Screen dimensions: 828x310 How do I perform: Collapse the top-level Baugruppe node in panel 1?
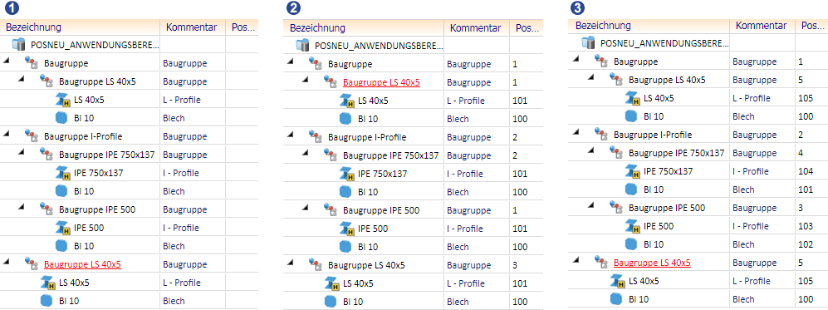[7, 61]
